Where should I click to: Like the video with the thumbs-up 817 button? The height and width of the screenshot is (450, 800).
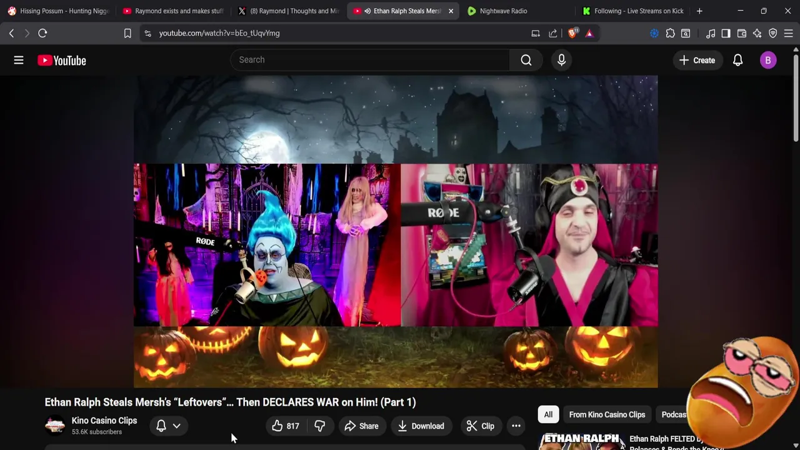pyautogui.click(x=286, y=426)
